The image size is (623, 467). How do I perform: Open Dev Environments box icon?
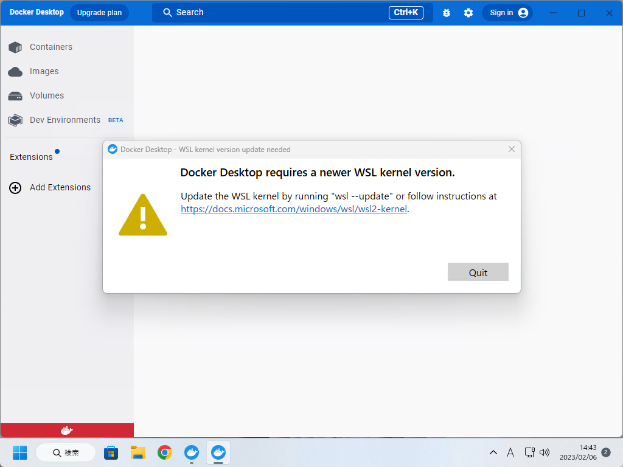[x=15, y=120]
